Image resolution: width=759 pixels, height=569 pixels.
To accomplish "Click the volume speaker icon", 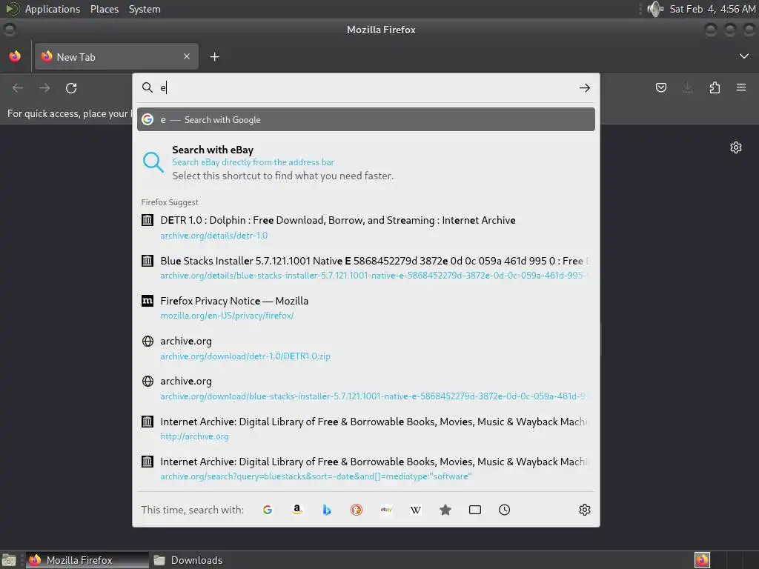I will coord(655,9).
